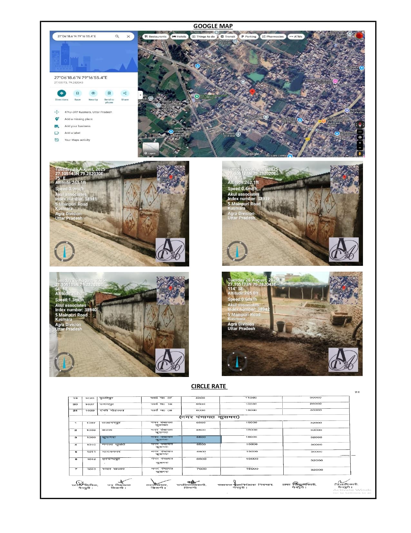This screenshot has height=533, width=411.
Task: Zoom out the map with minus button
Action: (x=360, y=147)
